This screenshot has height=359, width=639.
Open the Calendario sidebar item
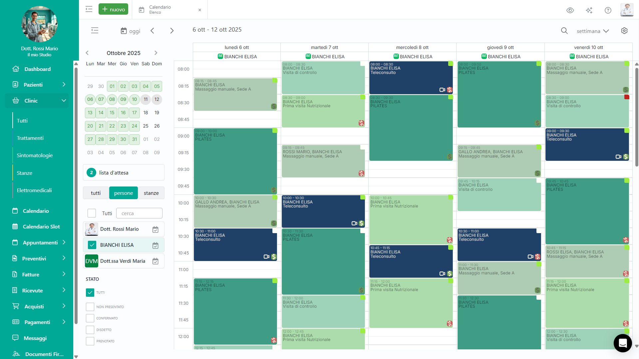click(x=36, y=211)
